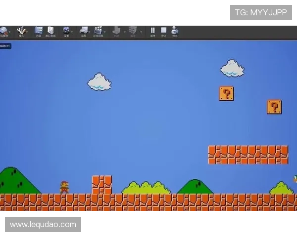Pause the running game simulation
The image size is (297, 237).
coord(152,31)
